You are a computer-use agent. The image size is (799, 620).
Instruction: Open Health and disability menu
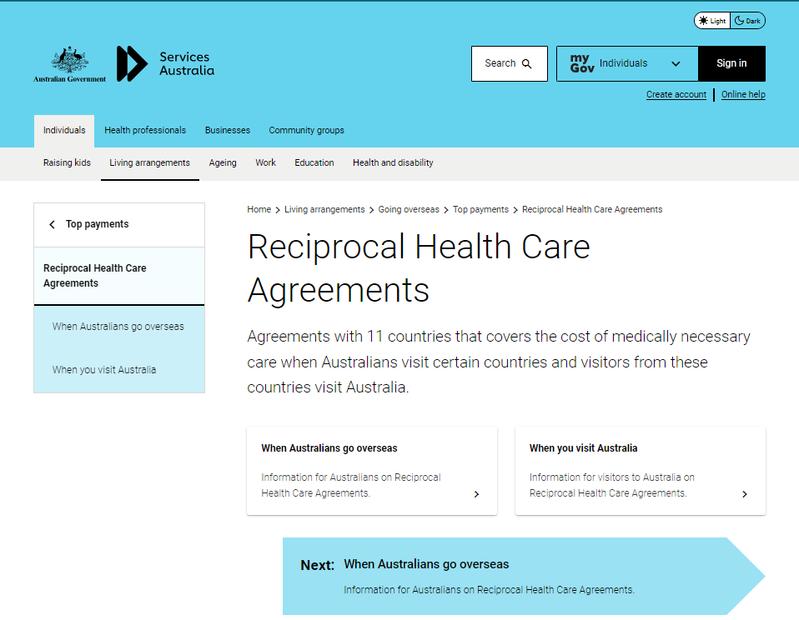tap(393, 163)
